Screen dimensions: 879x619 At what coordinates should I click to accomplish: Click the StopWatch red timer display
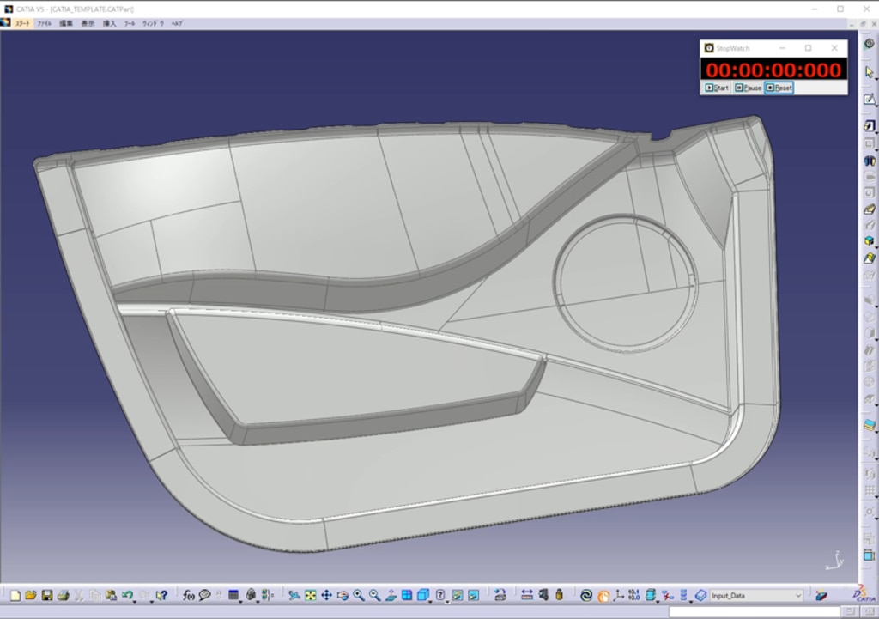(x=773, y=70)
